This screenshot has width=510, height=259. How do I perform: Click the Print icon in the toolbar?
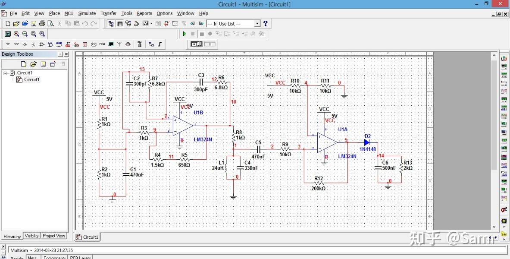click(42, 24)
